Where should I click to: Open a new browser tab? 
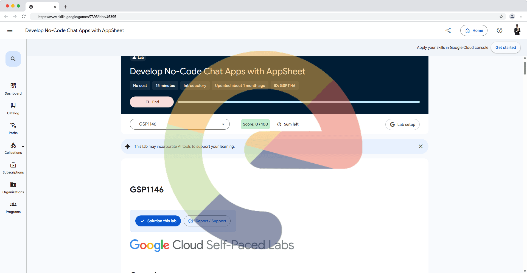coord(65,7)
